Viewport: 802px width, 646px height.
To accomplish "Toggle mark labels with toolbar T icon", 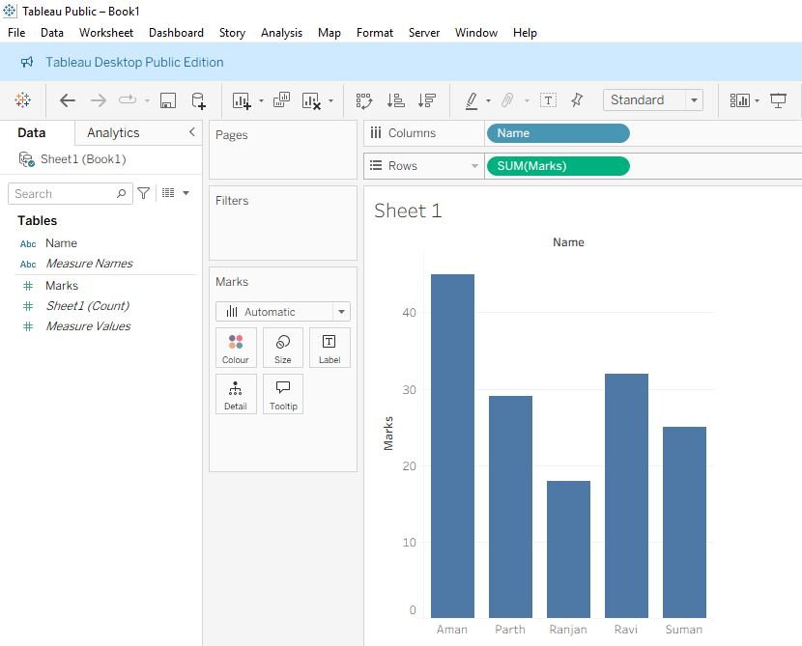I will point(548,100).
